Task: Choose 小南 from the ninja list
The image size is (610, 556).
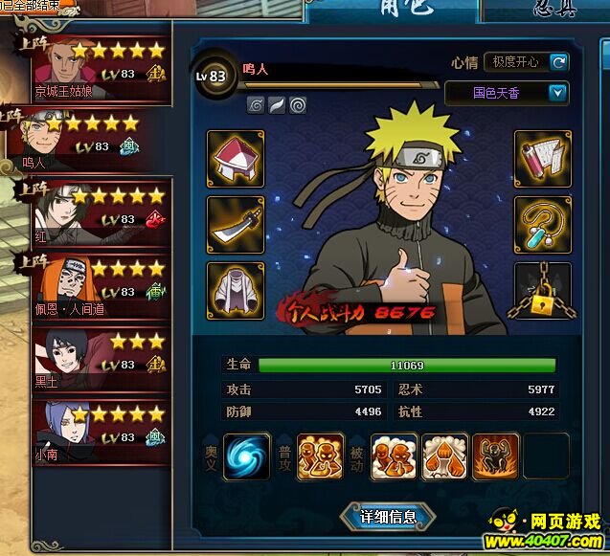Action: [x=102, y=434]
